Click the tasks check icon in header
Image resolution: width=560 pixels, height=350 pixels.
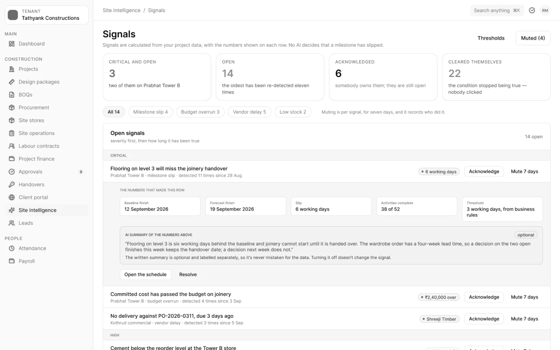[x=532, y=10]
